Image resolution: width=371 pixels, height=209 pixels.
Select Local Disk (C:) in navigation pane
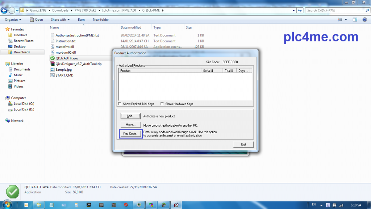tap(24, 104)
